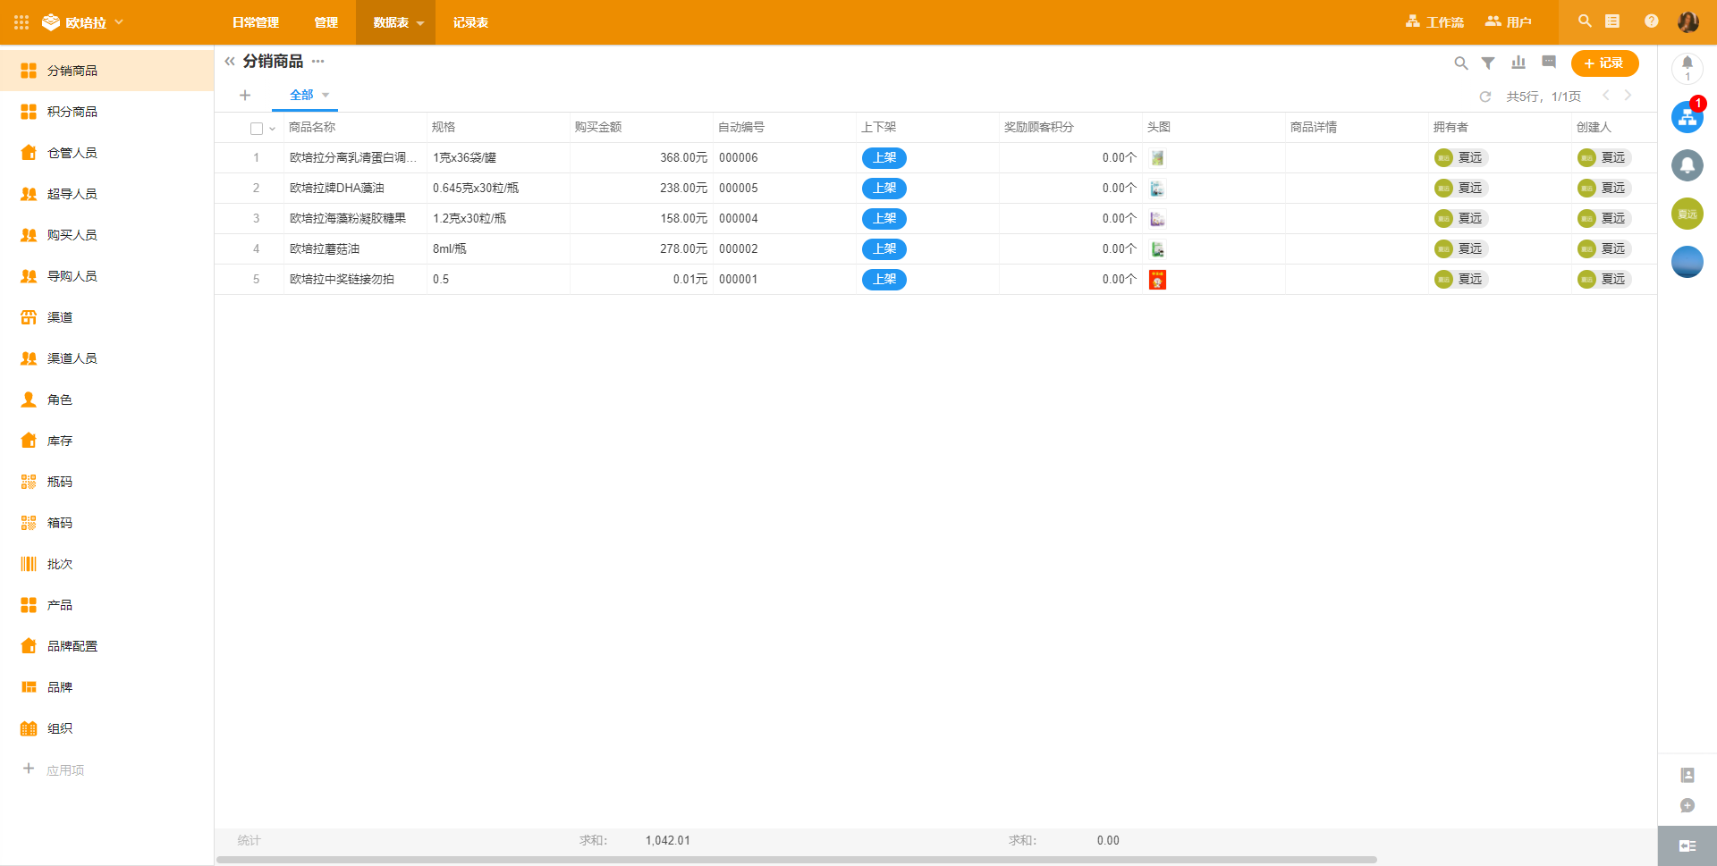Open the chart statistics icon
Screen dimensions: 1717x866
click(1518, 63)
